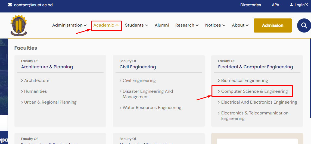The height and width of the screenshot is (144, 311).
Task: Go to the Alumni menu item
Action: pyautogui.click(x=162, y=25)
